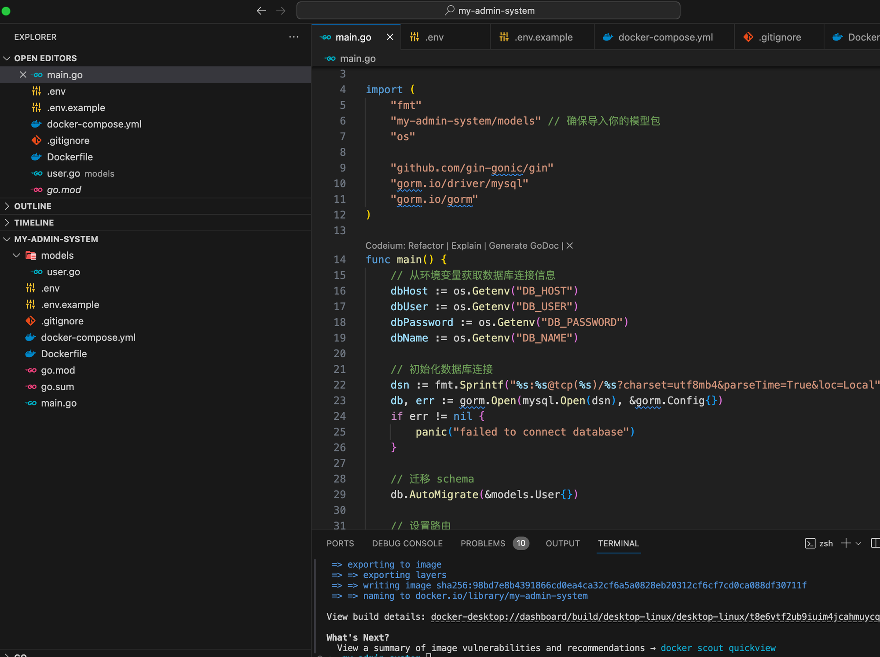Click the Problems count badge 10
Screen dimensions: 880x657
pos(521,543)
